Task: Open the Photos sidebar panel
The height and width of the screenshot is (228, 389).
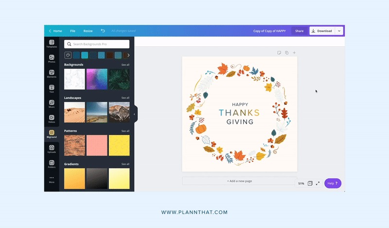Action: pos(52,59)
